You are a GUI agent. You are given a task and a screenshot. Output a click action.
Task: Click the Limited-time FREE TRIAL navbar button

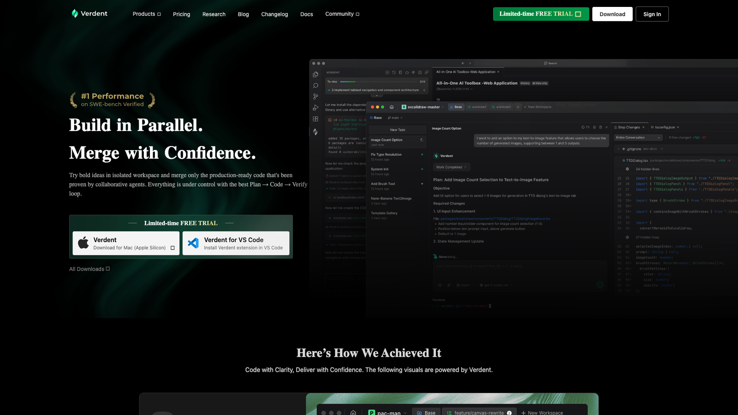click(541, 14)
